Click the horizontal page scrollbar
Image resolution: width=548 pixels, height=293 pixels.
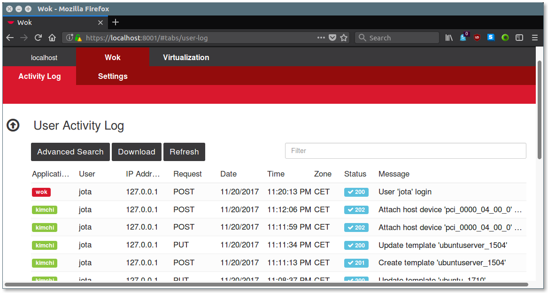coord(266,285)
